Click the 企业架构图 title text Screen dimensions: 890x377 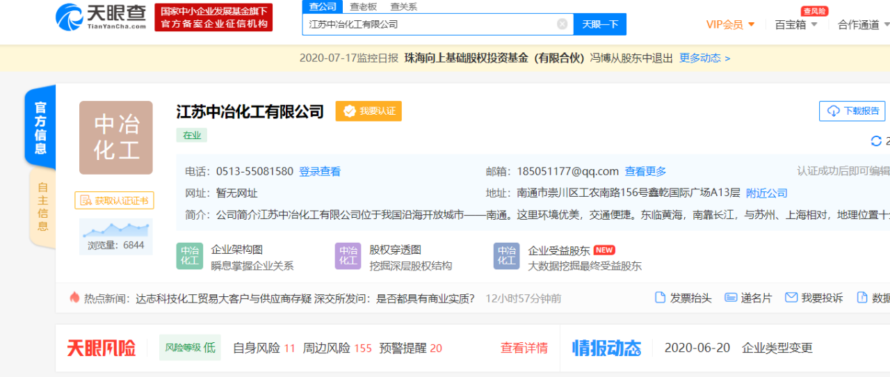coord(237,250)
